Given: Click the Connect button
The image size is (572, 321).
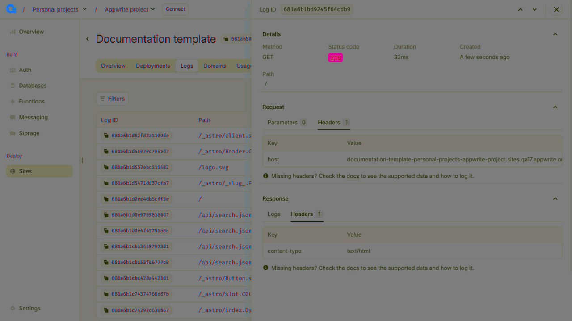Looking at the screenshot, I should point(175,8).
